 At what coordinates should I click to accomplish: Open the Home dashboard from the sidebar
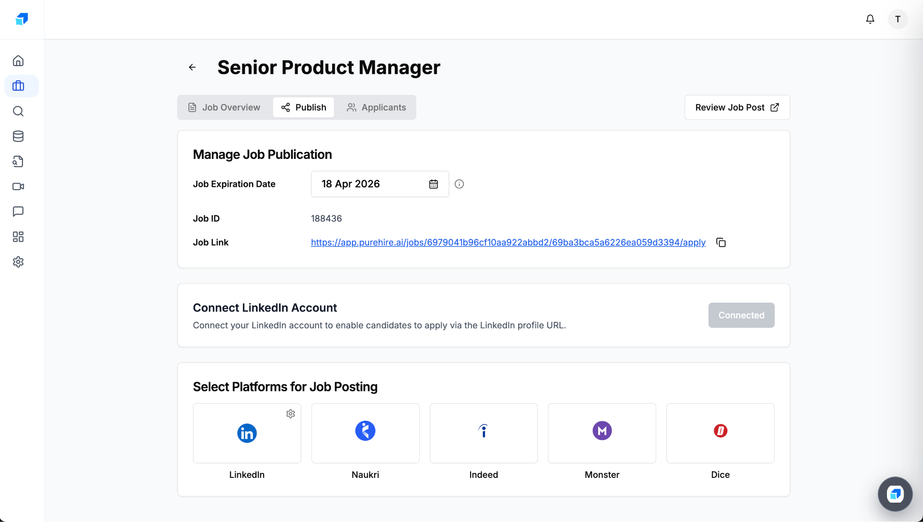pos(18,60)
